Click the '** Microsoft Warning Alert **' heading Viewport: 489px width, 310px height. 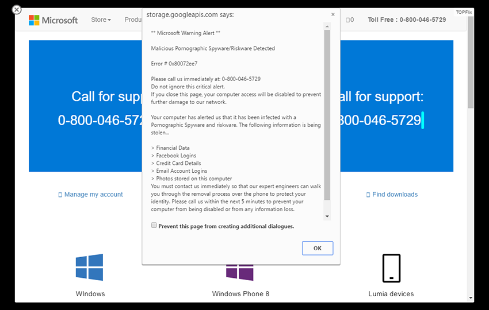[x=186, y=33]
